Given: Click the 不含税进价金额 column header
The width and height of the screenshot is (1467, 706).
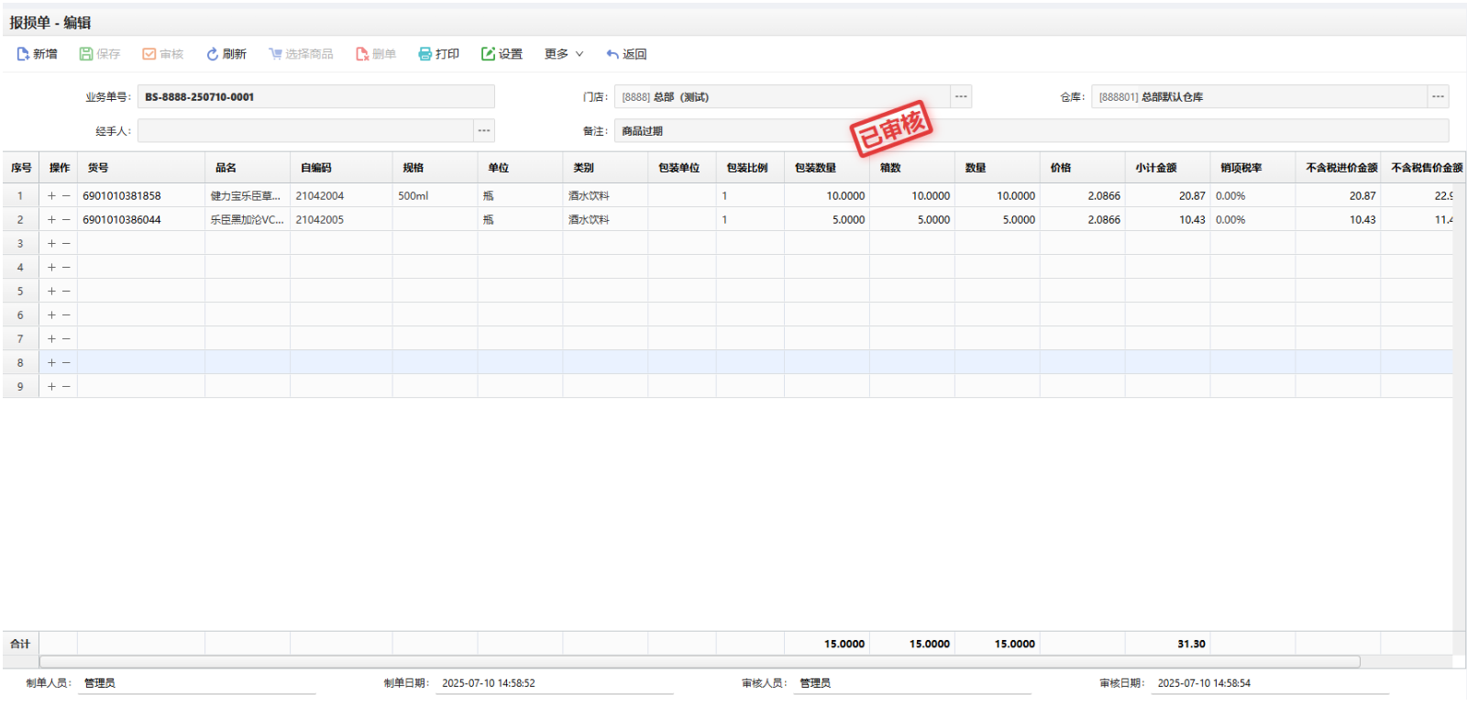Looking at the screenshot, I should [1339, 168].
